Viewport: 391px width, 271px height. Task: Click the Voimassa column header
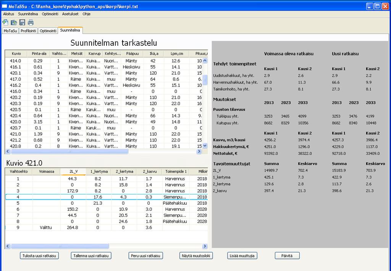[x=46, y=172]
